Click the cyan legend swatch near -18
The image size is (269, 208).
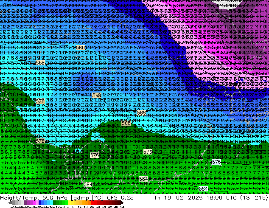pos(51,202)
